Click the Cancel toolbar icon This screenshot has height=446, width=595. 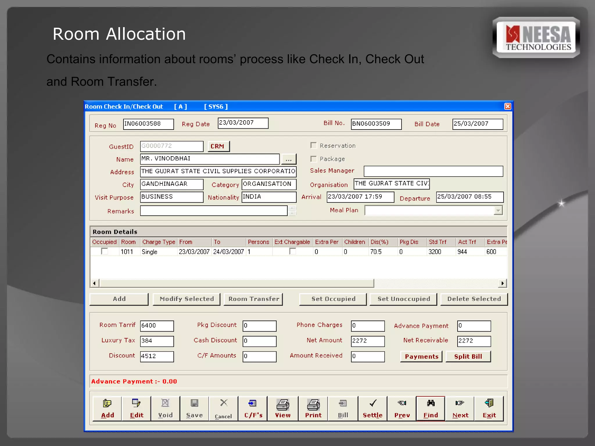click(223, 408)
